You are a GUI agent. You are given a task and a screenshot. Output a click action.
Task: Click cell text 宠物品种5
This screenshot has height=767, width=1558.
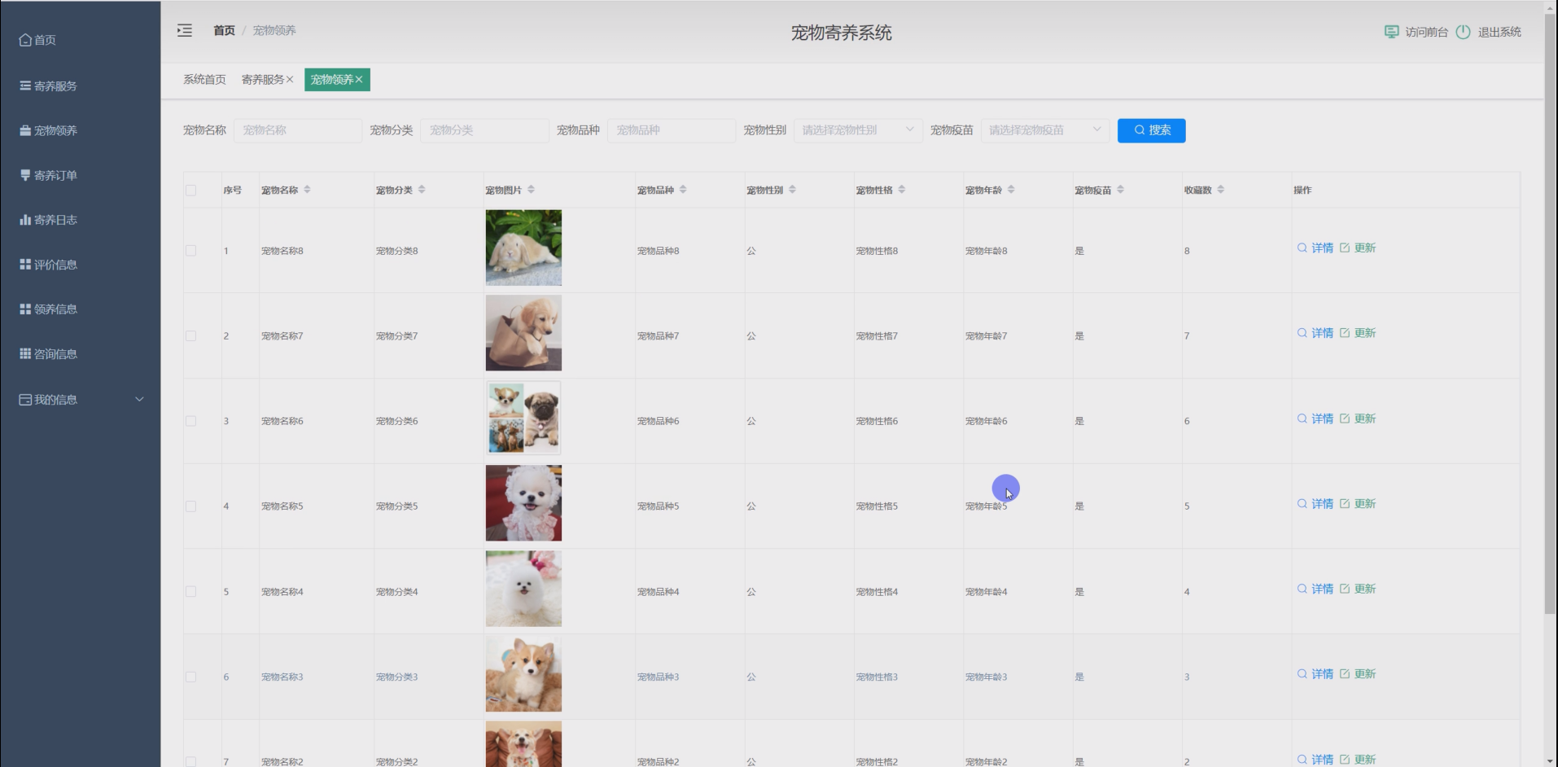(x=658, y=506)
